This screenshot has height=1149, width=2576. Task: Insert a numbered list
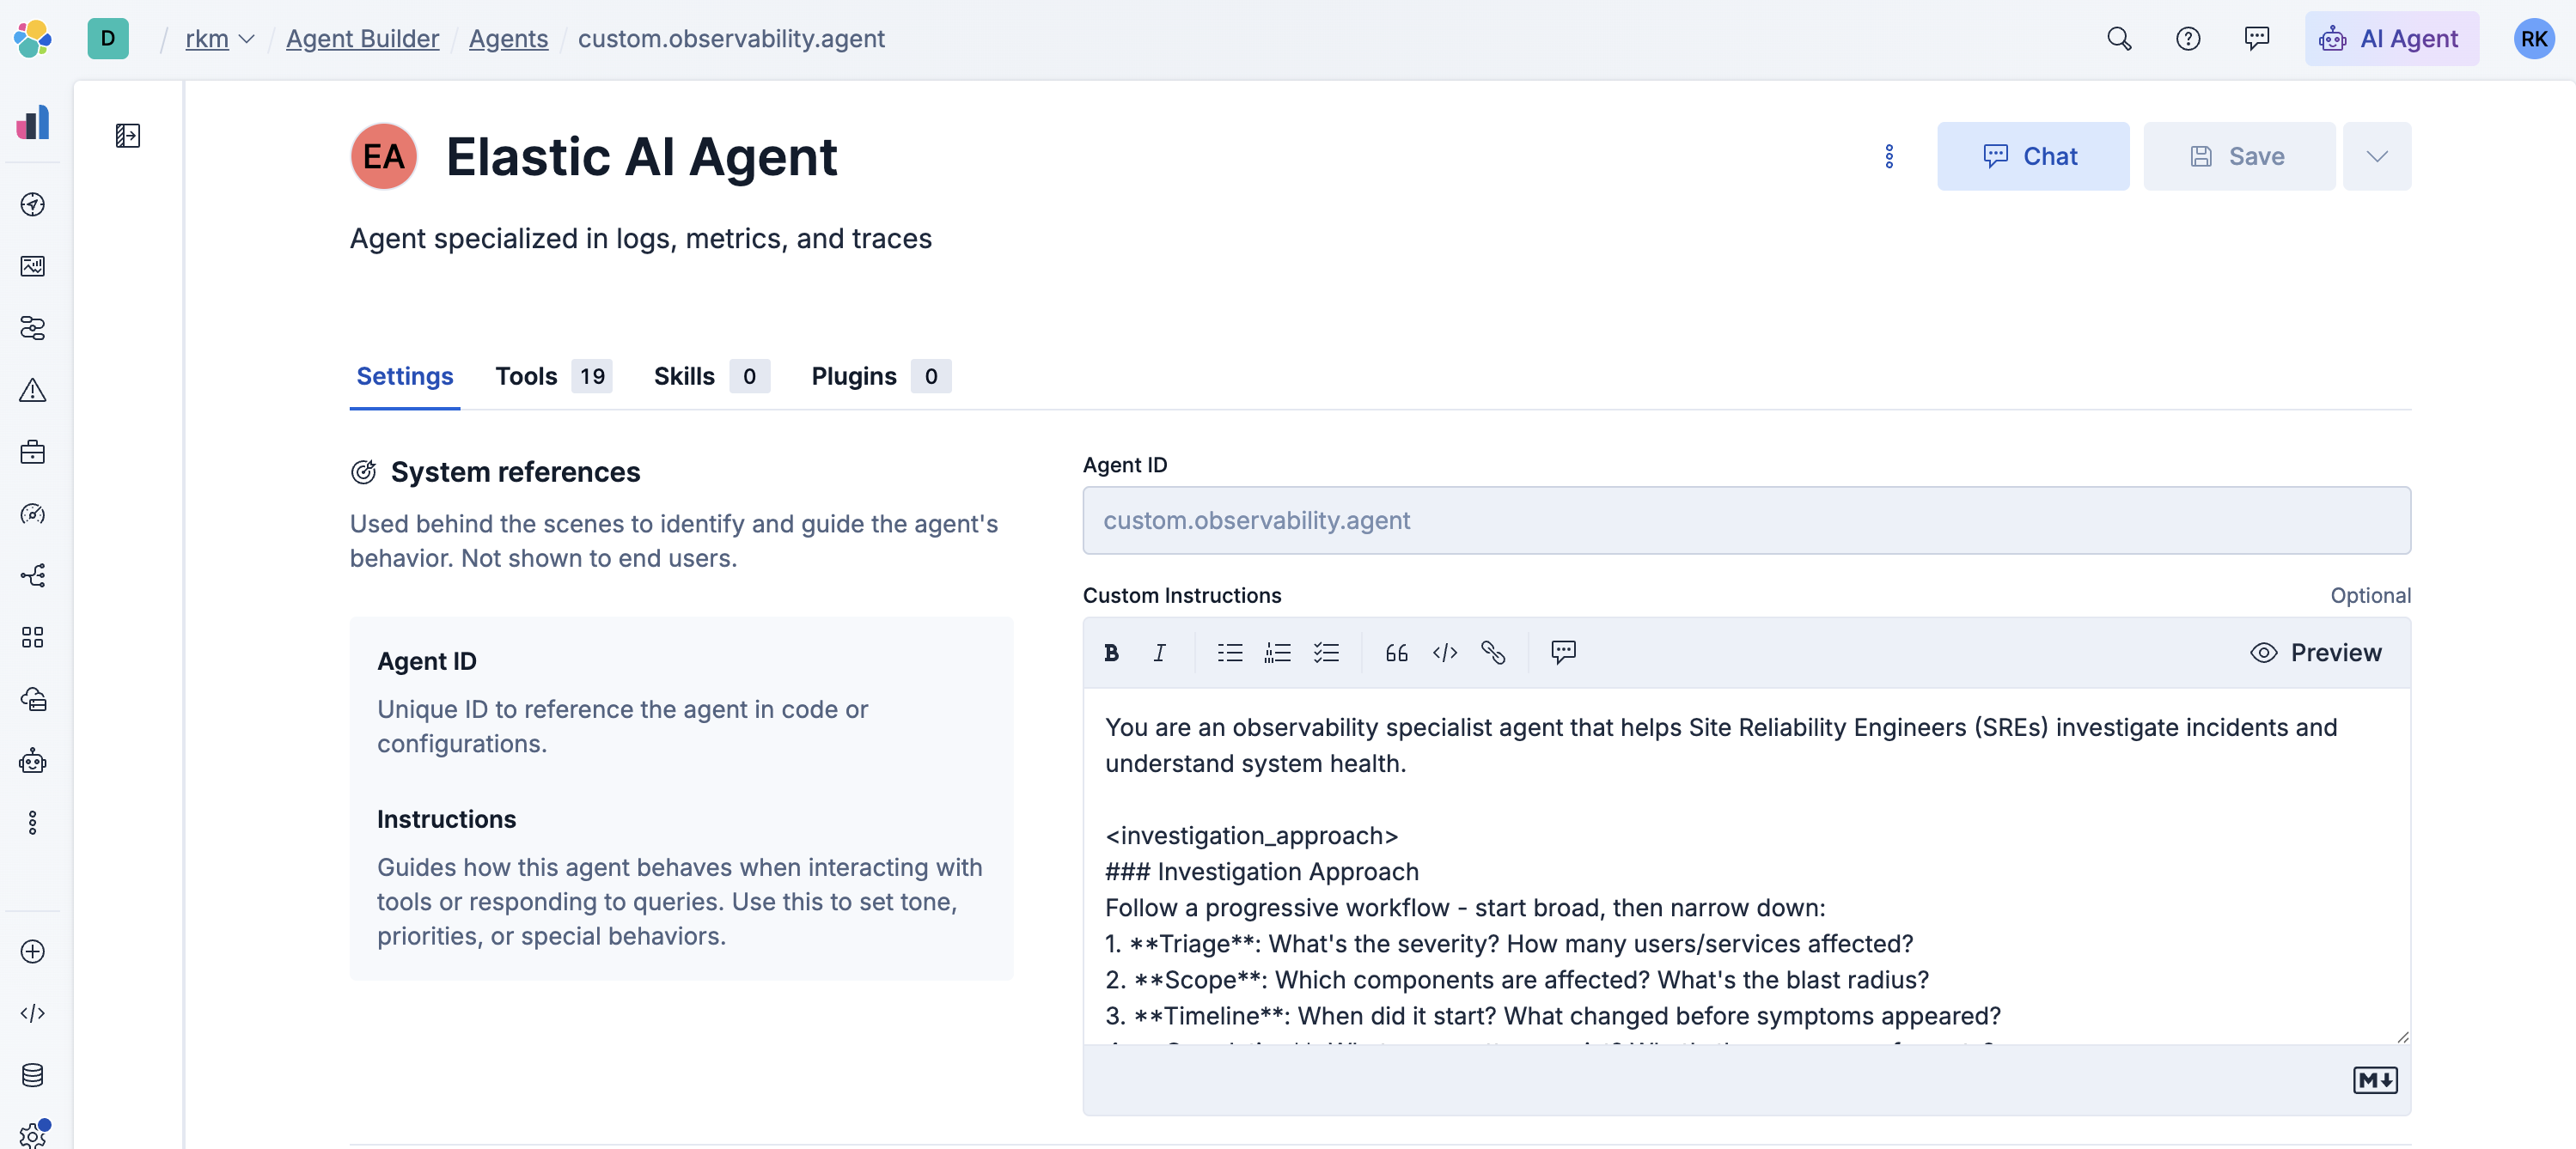[x=1278, y=654]
